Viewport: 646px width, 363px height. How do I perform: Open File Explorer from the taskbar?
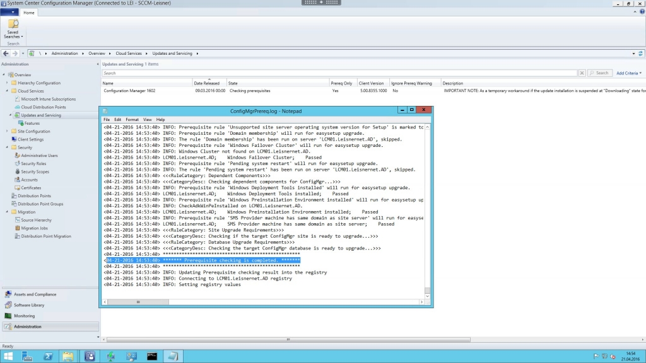pyautogui.click(x=68, y=357)
